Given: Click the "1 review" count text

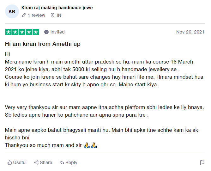Looking at the screenshot, I should 36,15.
